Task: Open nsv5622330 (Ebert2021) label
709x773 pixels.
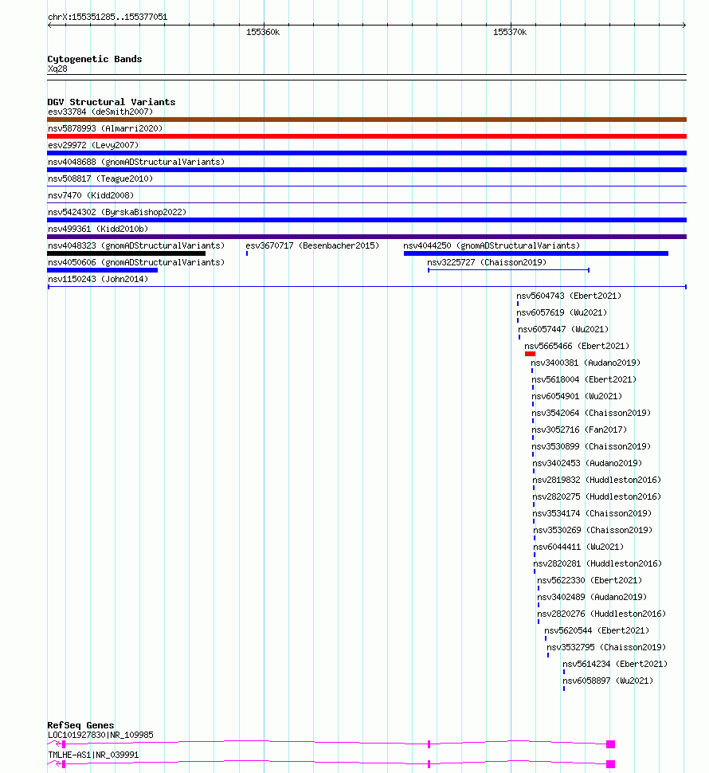Action: [x=590, y=581]
